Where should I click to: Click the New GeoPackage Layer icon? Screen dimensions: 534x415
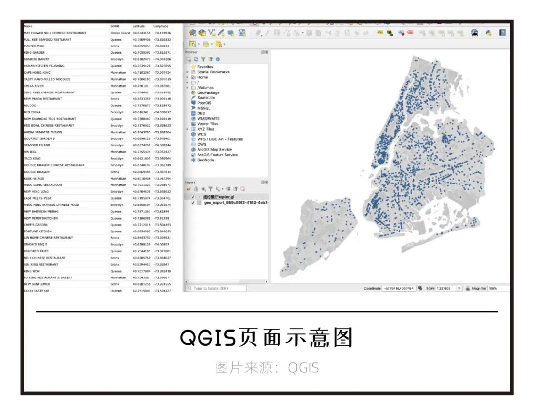pos(202,32)
